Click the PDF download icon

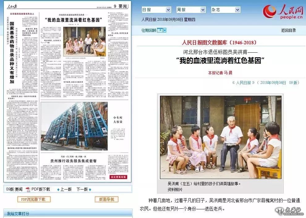(28, 189)
